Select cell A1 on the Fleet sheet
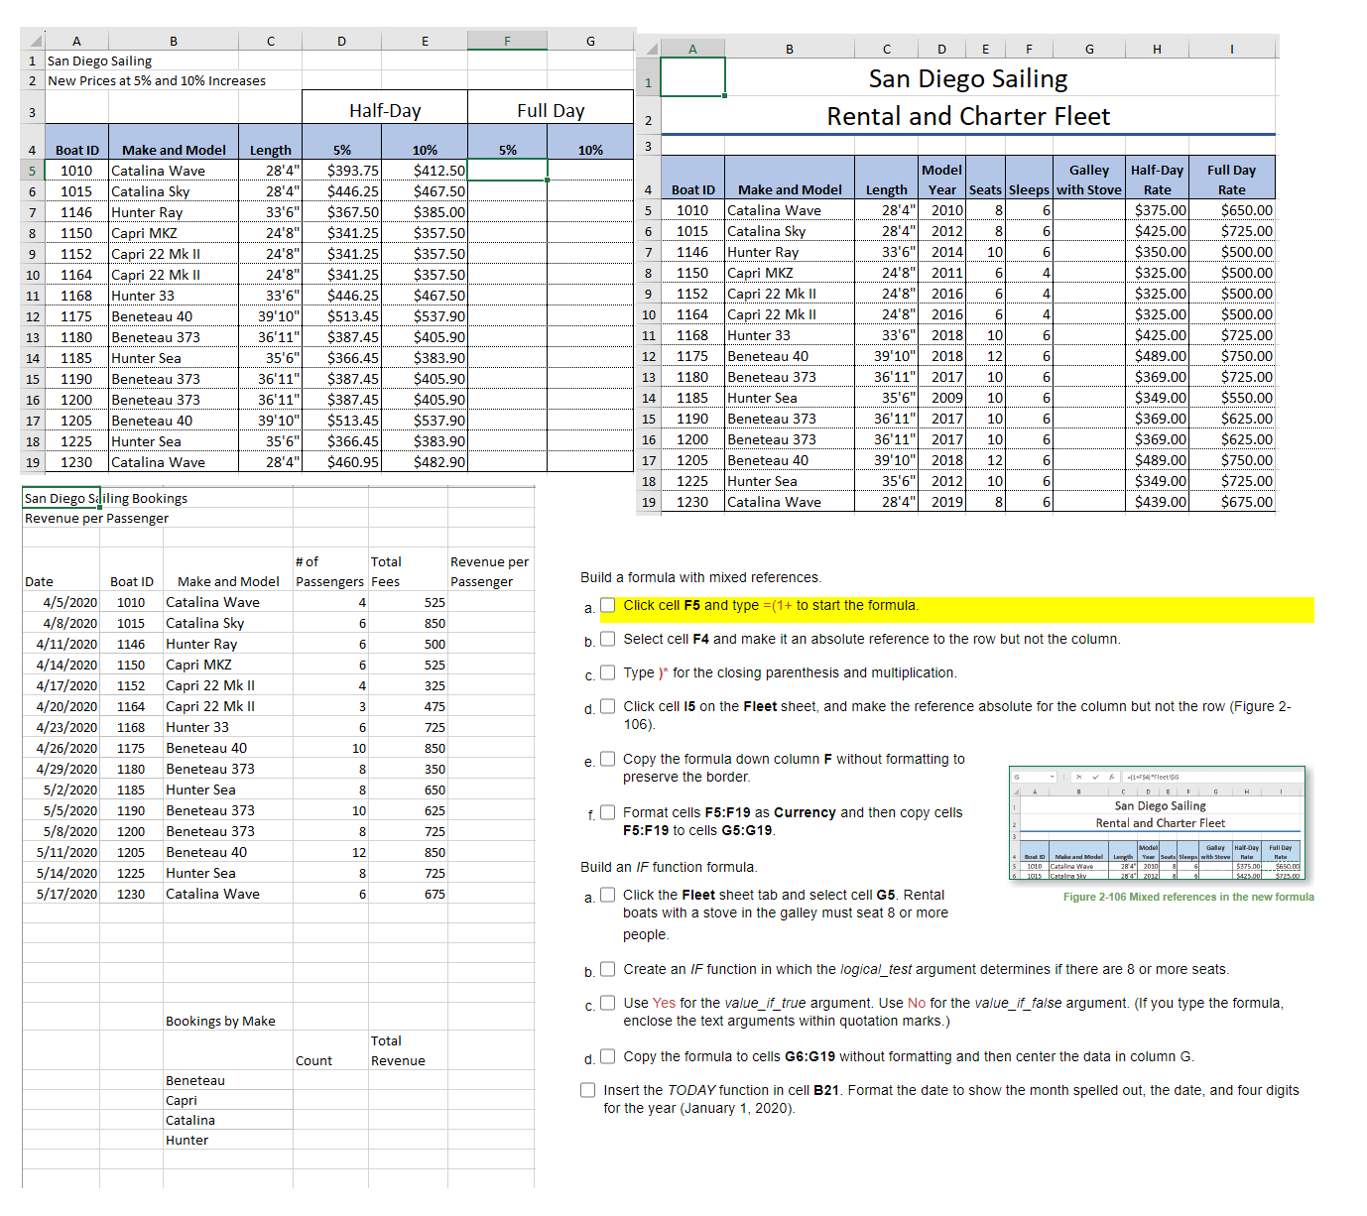1367x1216 pixels. [692, 76]
